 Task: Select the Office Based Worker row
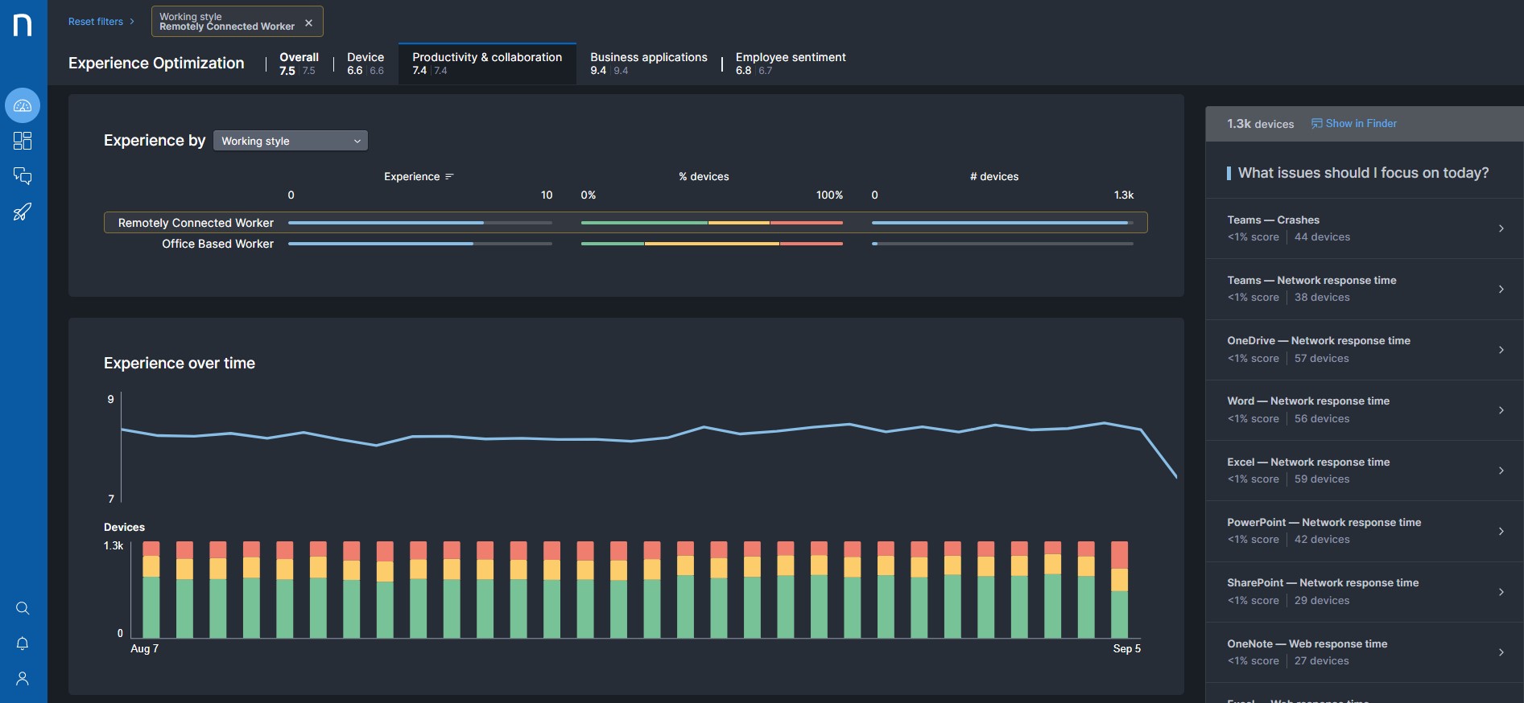point(217,244)
